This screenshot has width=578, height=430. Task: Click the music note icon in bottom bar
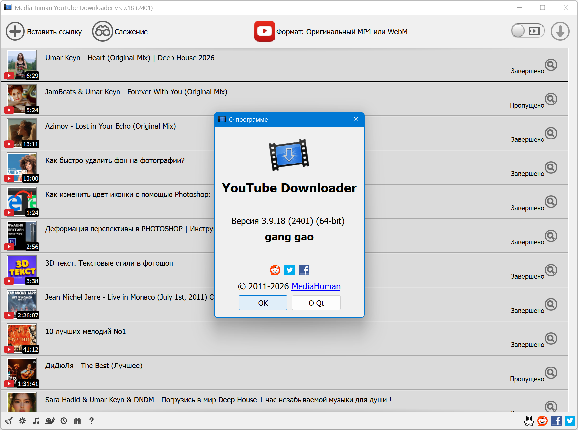[x=36, y=421]
